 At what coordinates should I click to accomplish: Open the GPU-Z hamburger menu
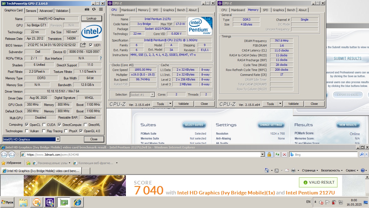[x=101, y=9]
